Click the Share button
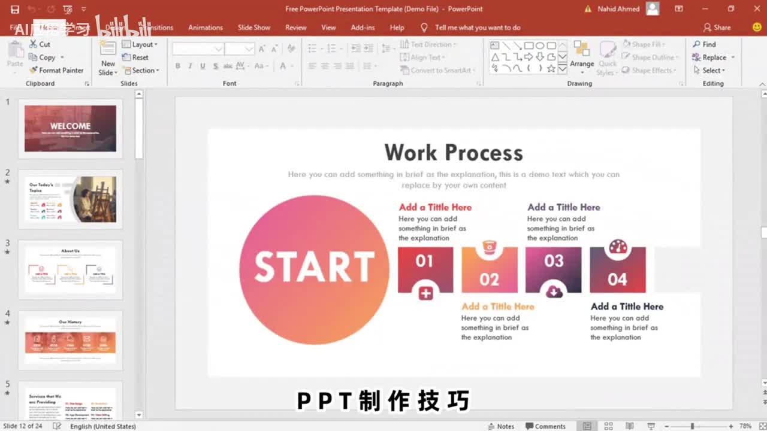Screen dimensions: 767x431 [717, 28]
